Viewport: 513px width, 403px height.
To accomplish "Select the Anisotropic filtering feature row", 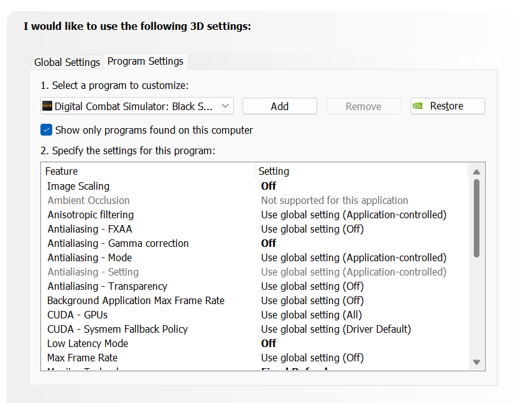I will click(255, 215).
